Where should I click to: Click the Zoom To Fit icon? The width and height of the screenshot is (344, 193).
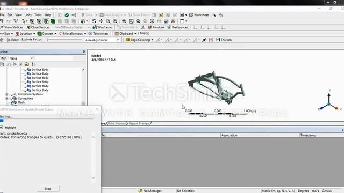124,21
